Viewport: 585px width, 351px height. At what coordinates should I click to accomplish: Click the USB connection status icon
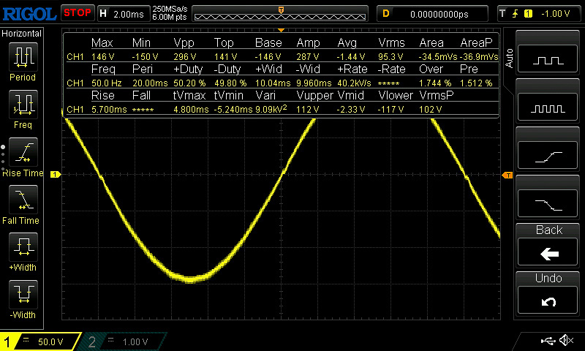[548, 341]
